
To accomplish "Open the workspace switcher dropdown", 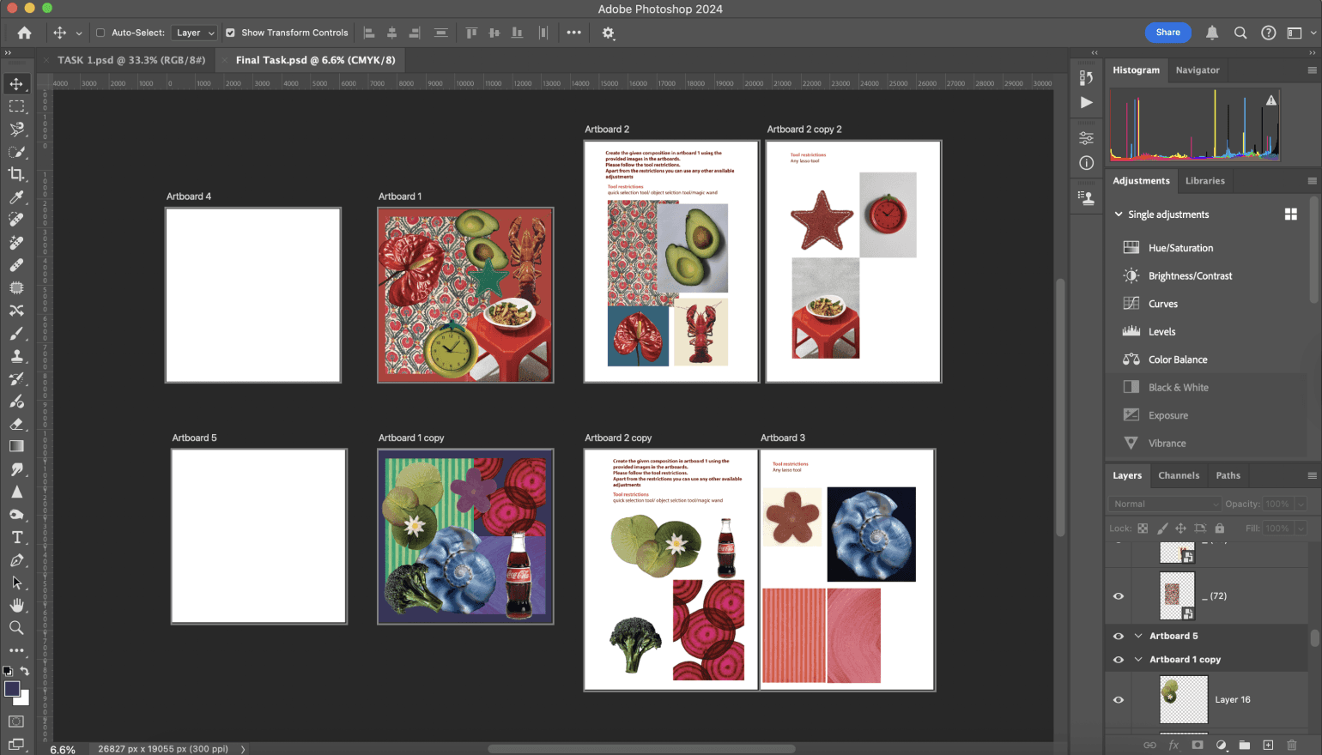I will pos(1300,33).
